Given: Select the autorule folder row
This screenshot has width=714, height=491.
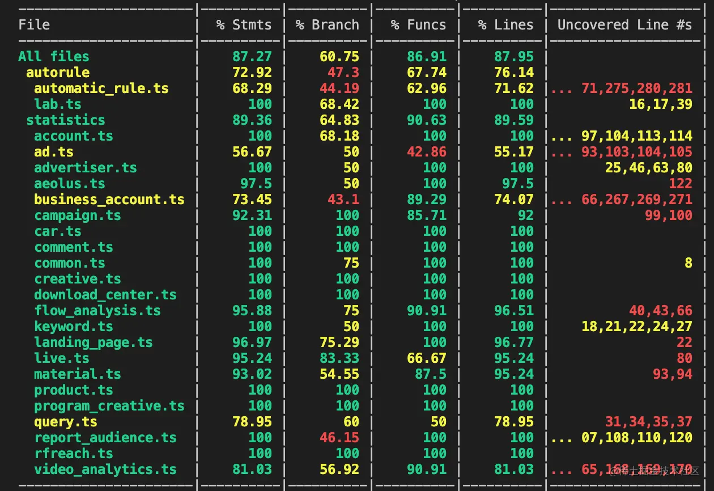Looking at the screenshot, I should [x=58, y=73].
